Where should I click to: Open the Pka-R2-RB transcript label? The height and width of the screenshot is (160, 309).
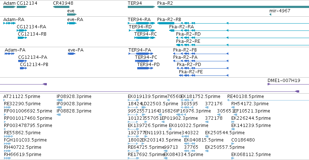(x=169, y=20)
